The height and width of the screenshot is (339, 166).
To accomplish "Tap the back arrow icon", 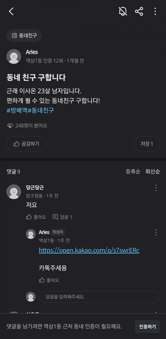I will click(11, 11).
